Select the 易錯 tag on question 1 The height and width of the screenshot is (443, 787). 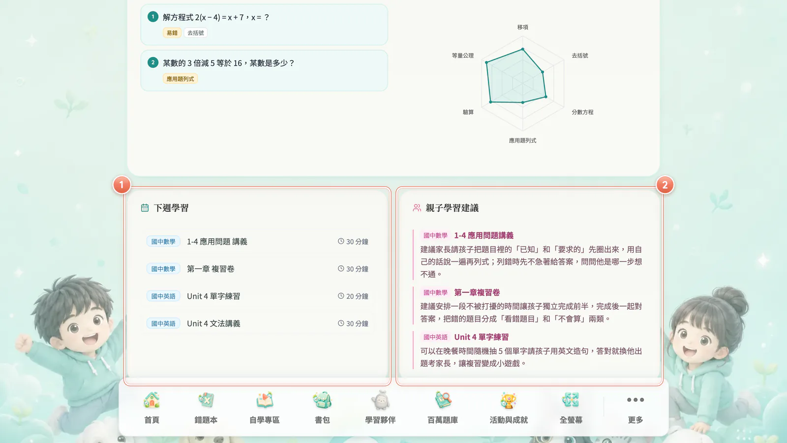(x=172, y=33)
